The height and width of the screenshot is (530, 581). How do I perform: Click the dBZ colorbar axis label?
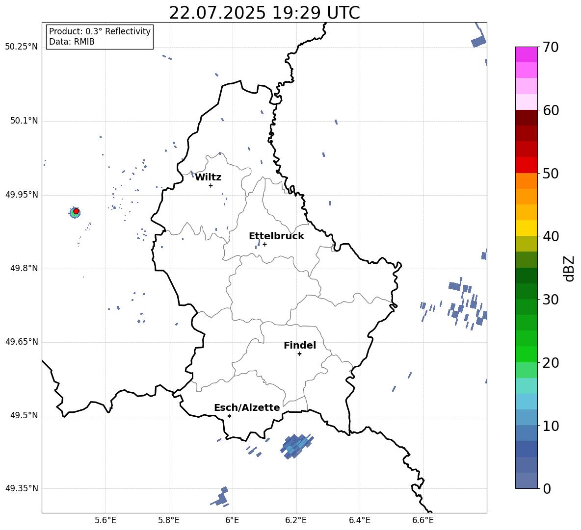point(570,268)
